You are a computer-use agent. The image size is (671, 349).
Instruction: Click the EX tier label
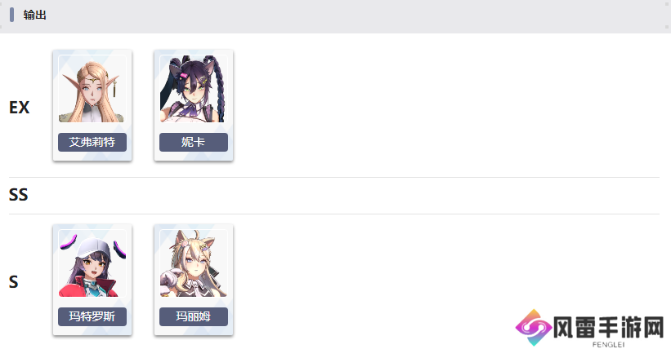pyautogui.click(x=20, y=108)
